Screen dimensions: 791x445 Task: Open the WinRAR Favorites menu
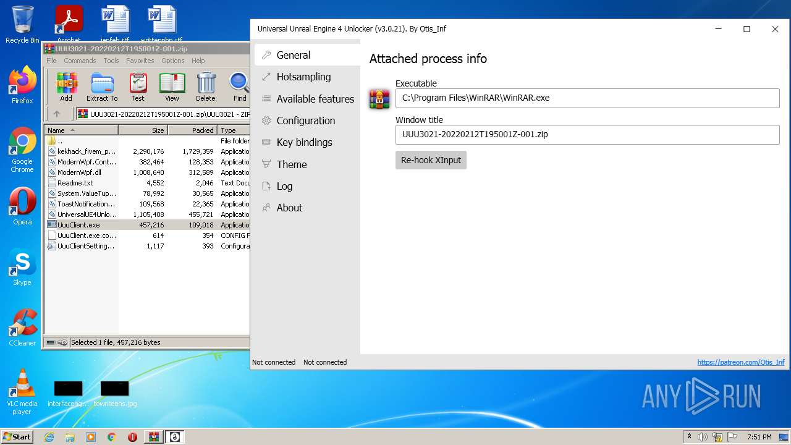[140, 61]
